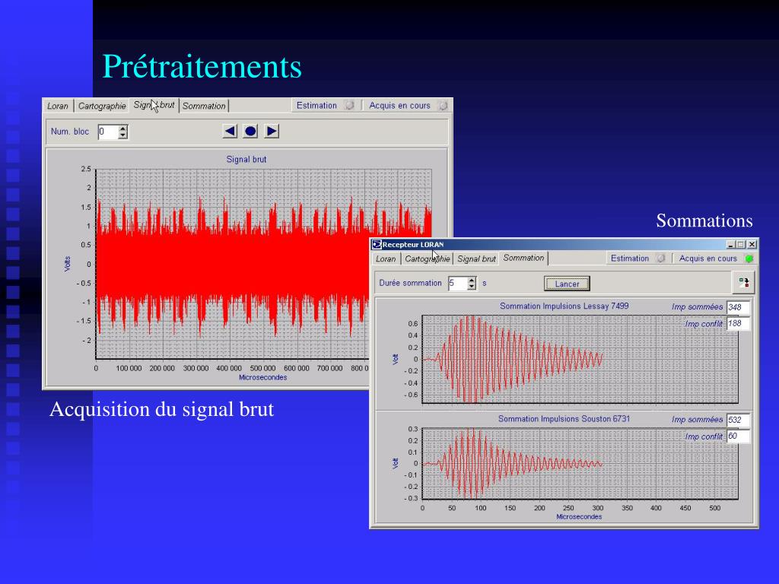The height and width of the screenshot is (584, 779).
Task: Go to next block with right arrow button
Action: [272, 132]
